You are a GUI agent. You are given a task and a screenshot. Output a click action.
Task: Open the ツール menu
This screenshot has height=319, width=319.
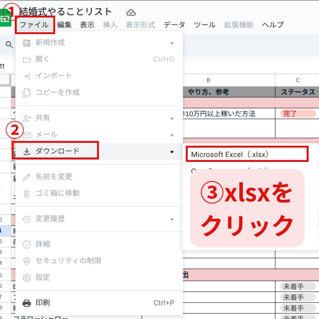205,25
